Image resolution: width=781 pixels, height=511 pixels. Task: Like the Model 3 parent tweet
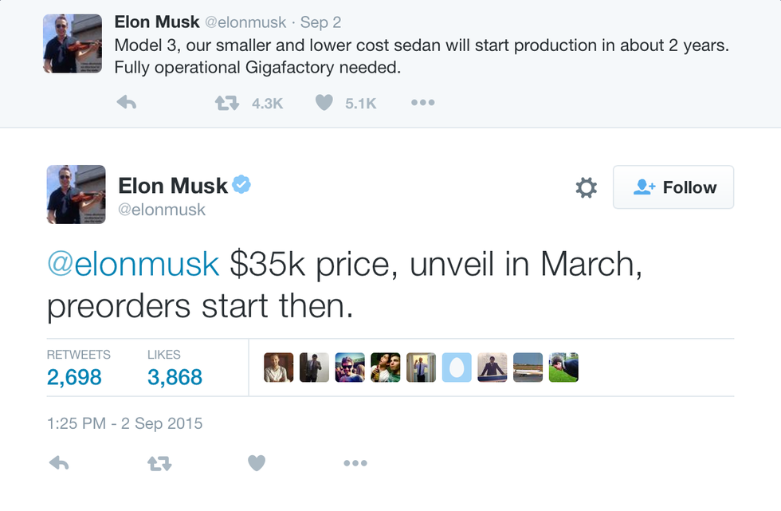click(x=324, y=103)
